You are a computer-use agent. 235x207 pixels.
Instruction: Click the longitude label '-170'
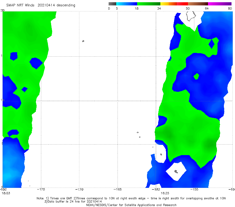tap(79, 189)
